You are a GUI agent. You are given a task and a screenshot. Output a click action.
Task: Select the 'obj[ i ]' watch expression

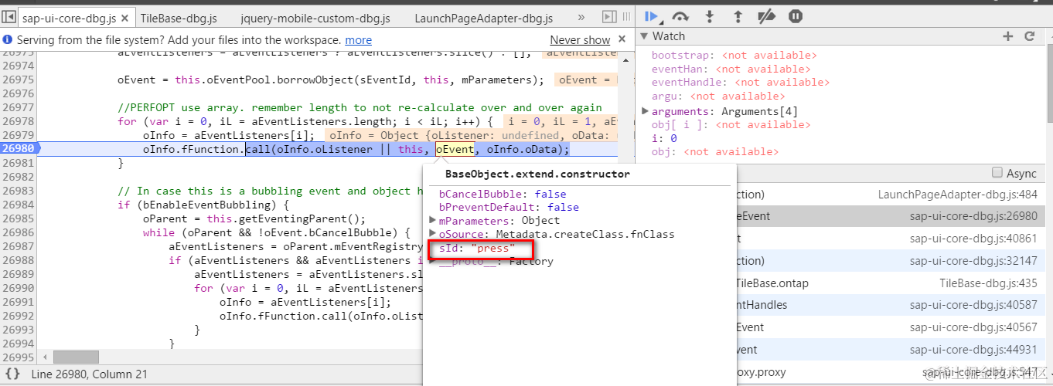click(x=731, y=124)
